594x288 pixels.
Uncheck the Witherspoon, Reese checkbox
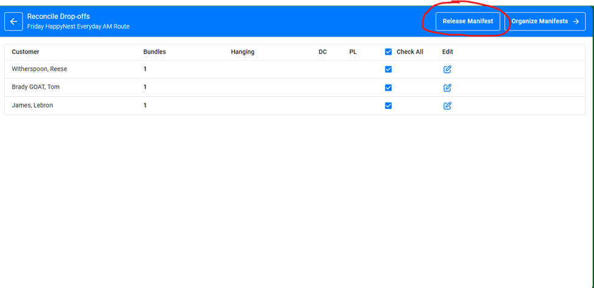coord(389,69)
